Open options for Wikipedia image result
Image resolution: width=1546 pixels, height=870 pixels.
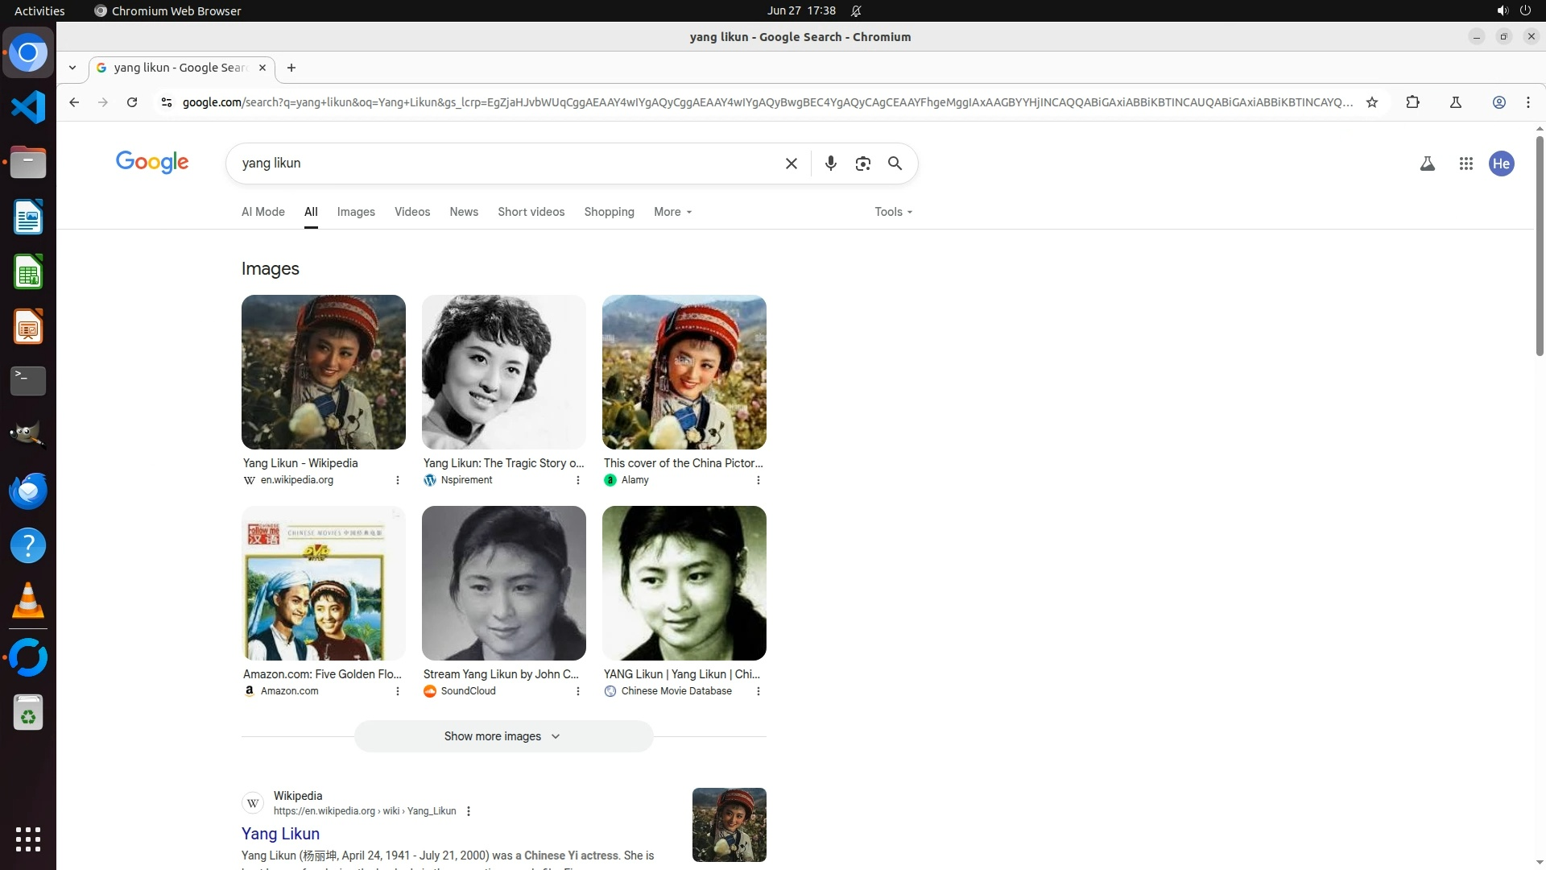397,480
